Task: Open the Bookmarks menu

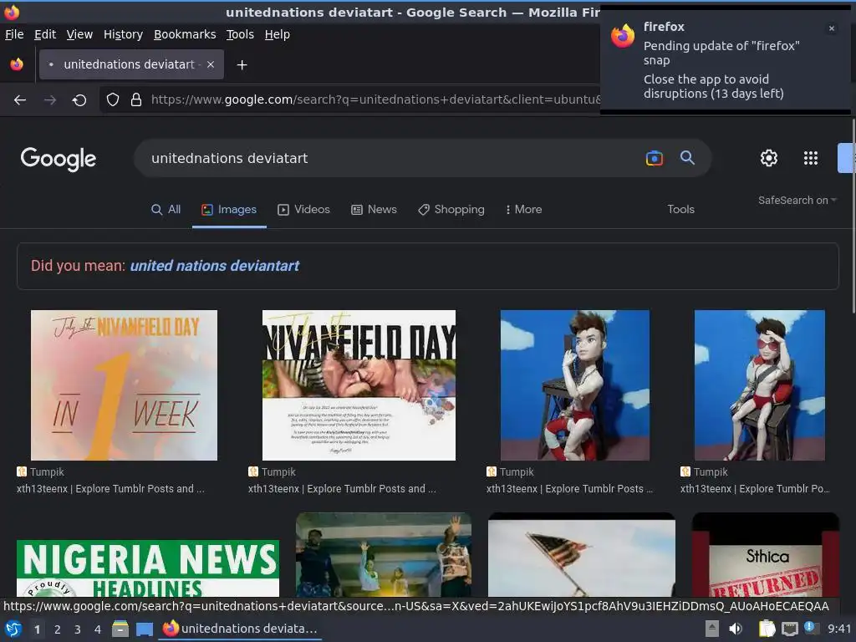Action: pyautogui.click(x=185, y=34)
